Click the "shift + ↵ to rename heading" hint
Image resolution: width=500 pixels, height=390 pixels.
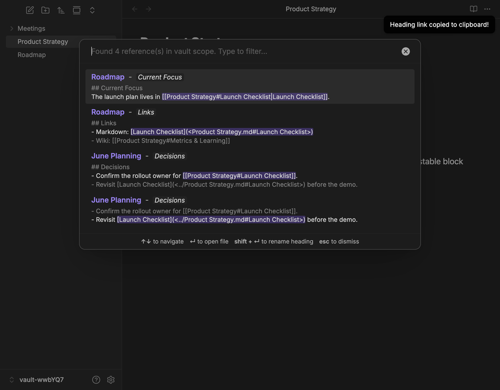(x=273, y=241)
